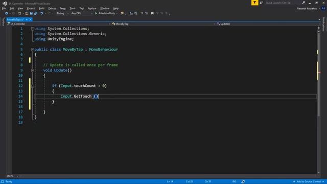
Task: Open the Project menu
Action: (x=31, y=9)
